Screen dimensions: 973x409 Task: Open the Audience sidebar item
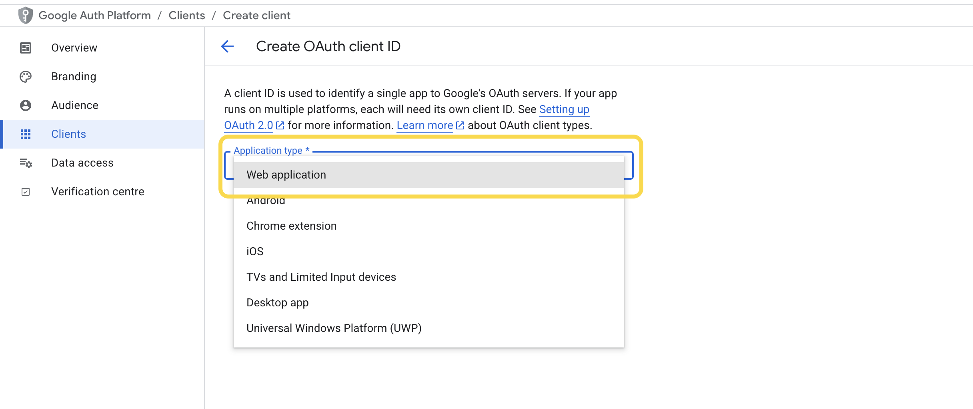pos(102,105)
